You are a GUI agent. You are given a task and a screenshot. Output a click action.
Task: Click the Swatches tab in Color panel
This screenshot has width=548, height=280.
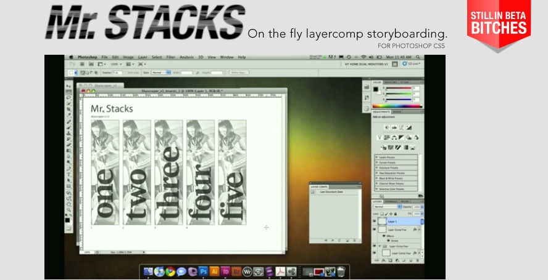[x=391, y=82]
